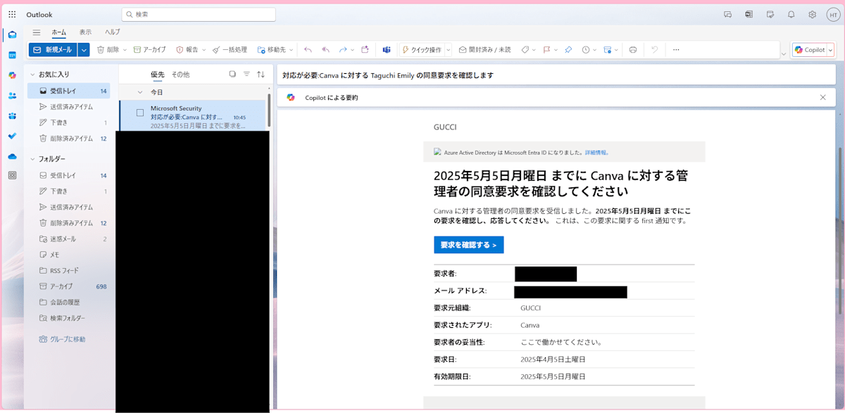The width and height of the screenshot is (845, 413).
Task: Click the blue 要求を確認する button
Action: (468, 245)
